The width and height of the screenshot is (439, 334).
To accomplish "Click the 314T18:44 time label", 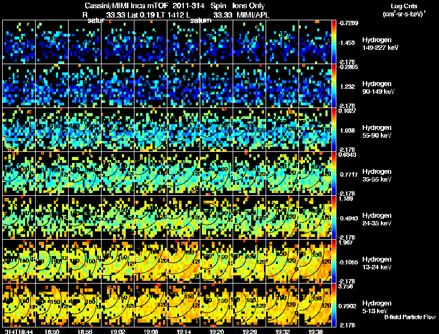I will [19, 331].
